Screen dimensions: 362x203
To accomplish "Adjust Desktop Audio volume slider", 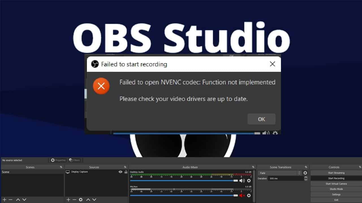I will (184, 181).
